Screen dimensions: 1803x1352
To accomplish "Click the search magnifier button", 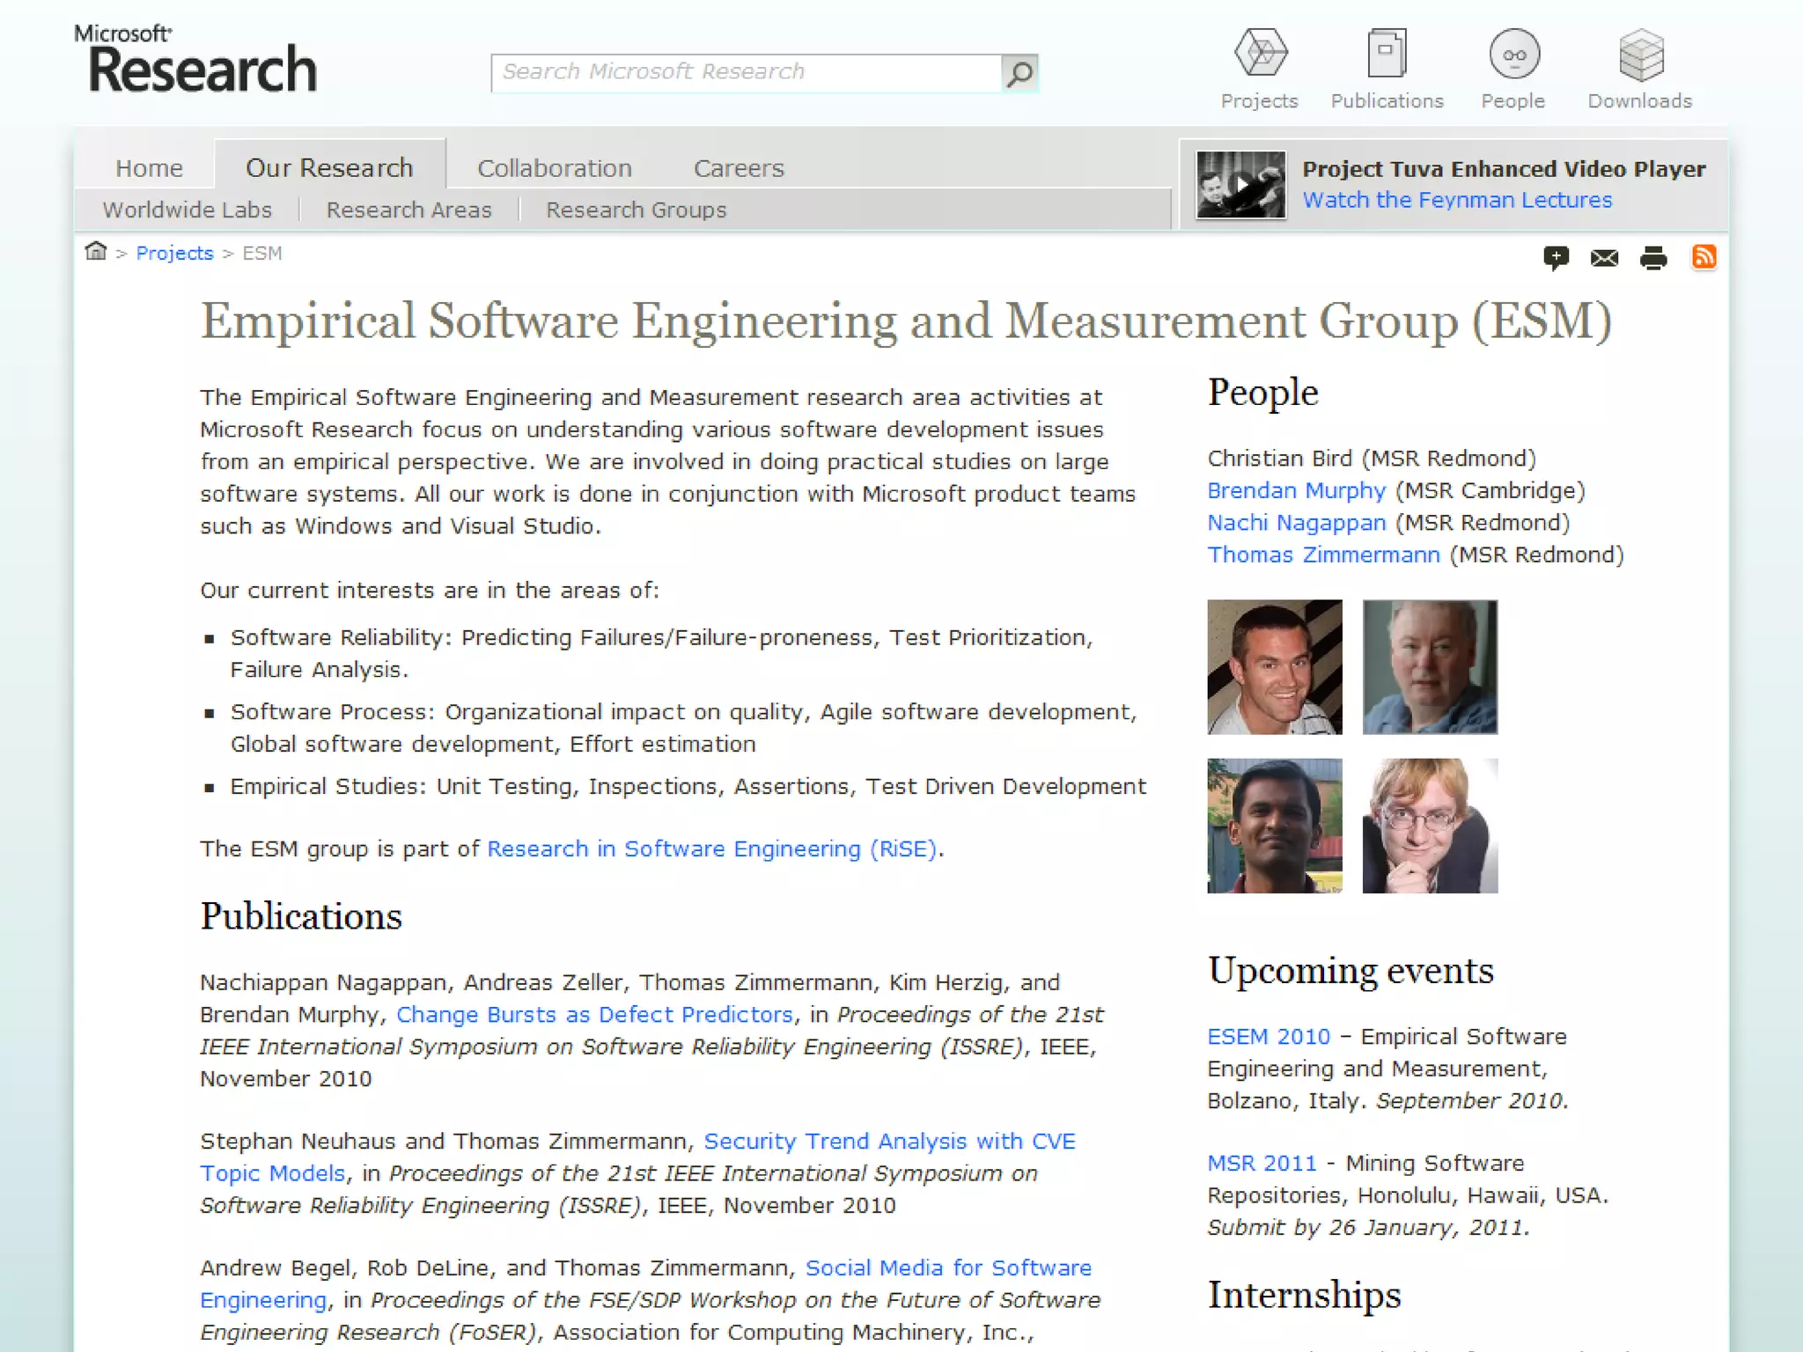I will tap(1019, 73).
